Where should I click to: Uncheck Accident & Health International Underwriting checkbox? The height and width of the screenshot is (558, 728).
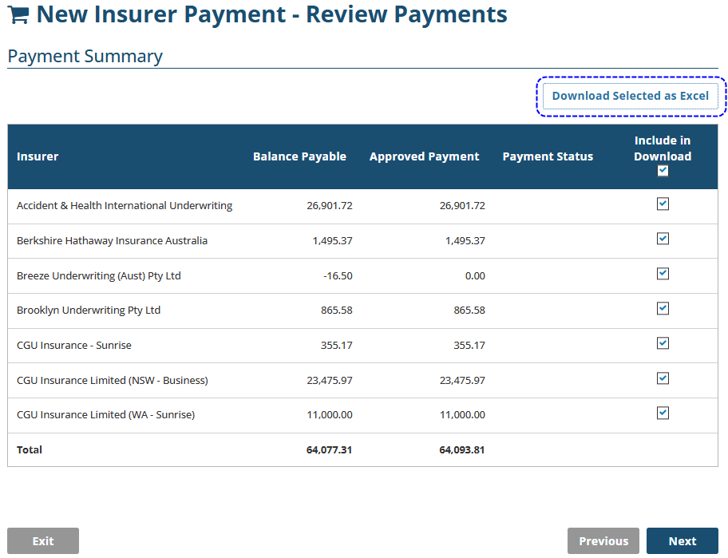tap(663, 204)
